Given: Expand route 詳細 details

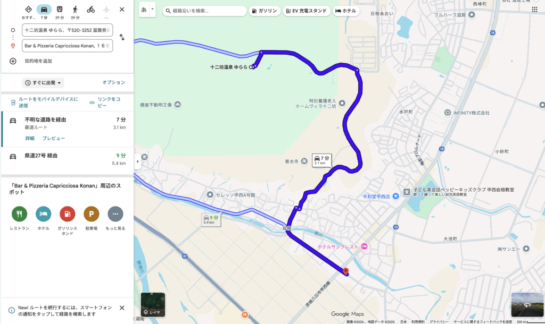Looking at the screenshot, I should pyautogui.click(x=30, y=138).
